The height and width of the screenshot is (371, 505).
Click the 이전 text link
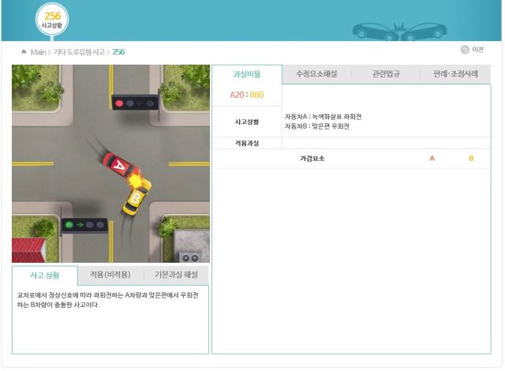(x=477, y=50)
